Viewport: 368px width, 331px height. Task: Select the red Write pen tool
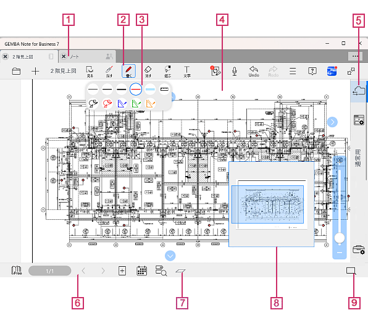coord(128,71)
